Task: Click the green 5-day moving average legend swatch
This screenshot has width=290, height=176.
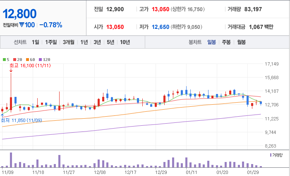Action: (4, 59)
